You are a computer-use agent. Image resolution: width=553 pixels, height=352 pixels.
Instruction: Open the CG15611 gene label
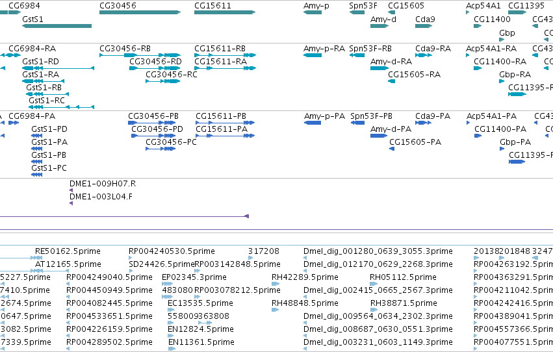(x=212, y=6)
